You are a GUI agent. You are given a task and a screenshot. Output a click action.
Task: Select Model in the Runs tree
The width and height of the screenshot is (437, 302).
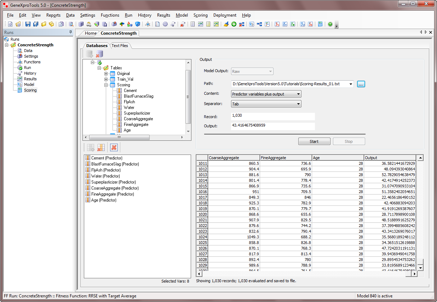coord(29,85)
